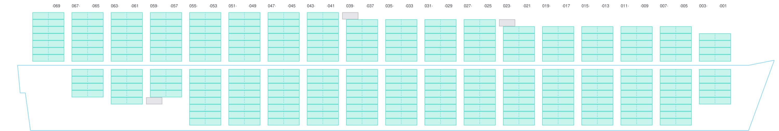Click the 035 bay number label

389,6
